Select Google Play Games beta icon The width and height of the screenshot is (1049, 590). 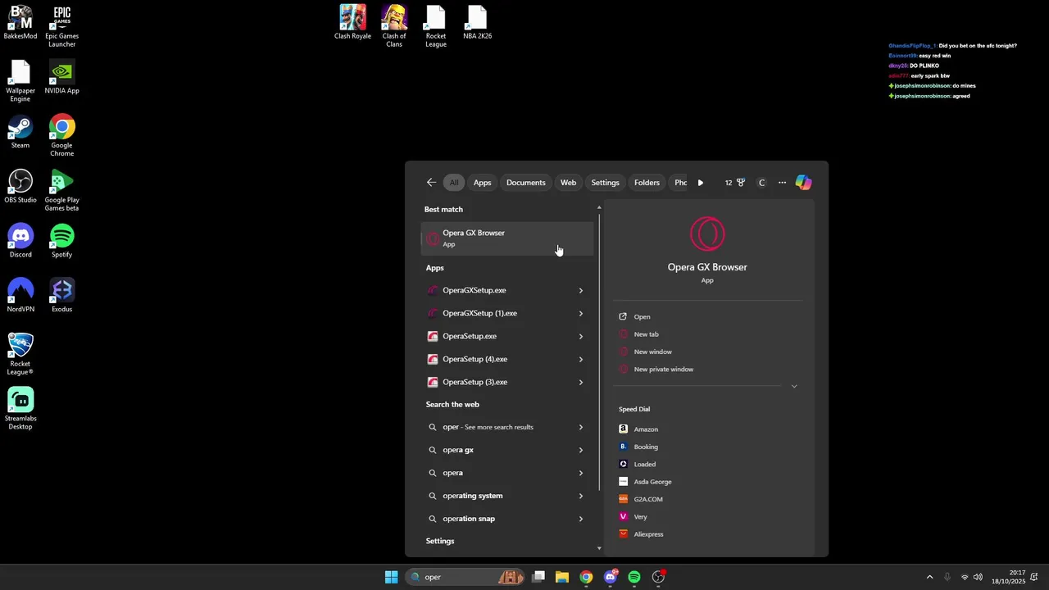tap(61, 190)
